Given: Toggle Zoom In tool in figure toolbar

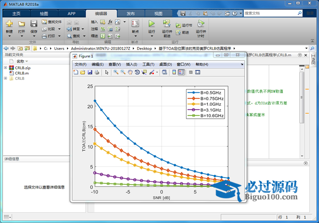Looking at the screenshot, I should pyautogui.click(x=116, y=72).
